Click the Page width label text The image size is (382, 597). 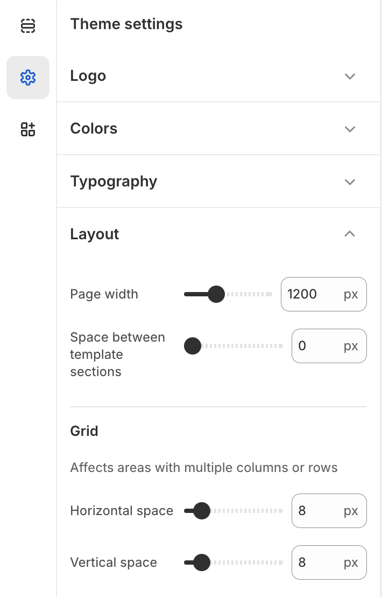point(104,294)
